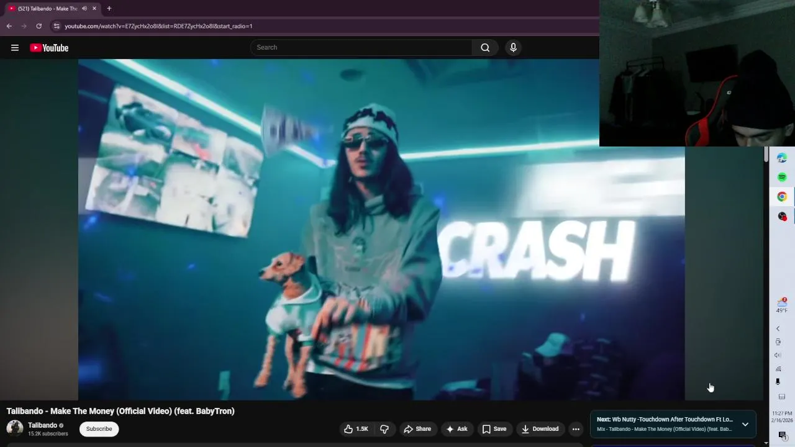Mute the tab via speaker icon
The height and width of the screenshot is (447, 795).
click(x=84, y=8)
